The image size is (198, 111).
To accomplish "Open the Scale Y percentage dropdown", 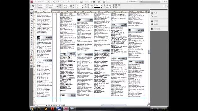I will click(69, 7).
